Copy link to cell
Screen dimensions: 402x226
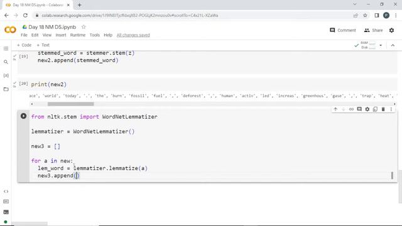pos(351,109)
